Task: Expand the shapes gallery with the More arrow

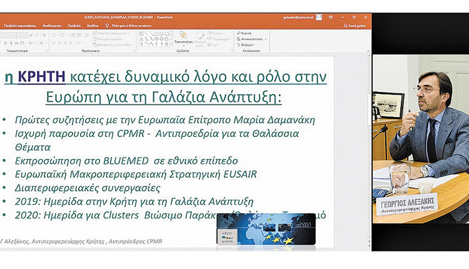Action: pos(171,44)
